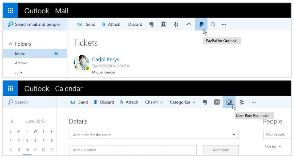
Task: Open more options ellipsis in Mail toolbar
Action: pyautogui.click(x=224, y=24)
